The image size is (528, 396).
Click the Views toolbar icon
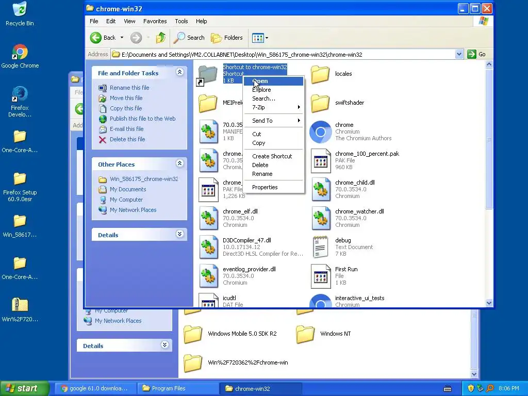[x=258, y=38]
